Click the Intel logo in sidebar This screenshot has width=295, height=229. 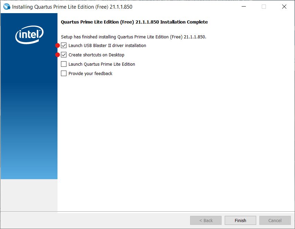tap(29, 35)
